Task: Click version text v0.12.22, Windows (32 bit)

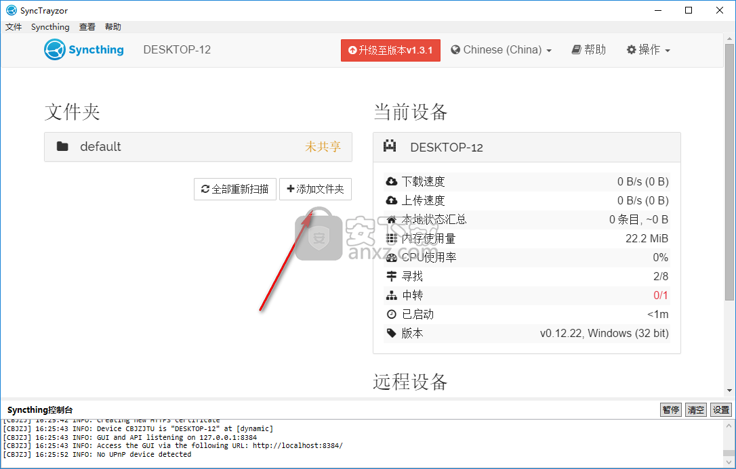Action: [x=604, y=333]
